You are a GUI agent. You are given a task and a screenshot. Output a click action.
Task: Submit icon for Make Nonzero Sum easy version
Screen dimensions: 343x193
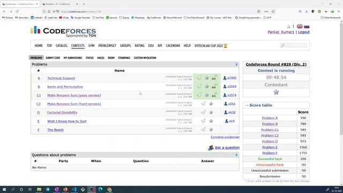pyautogui.click(x=199, y=95)
